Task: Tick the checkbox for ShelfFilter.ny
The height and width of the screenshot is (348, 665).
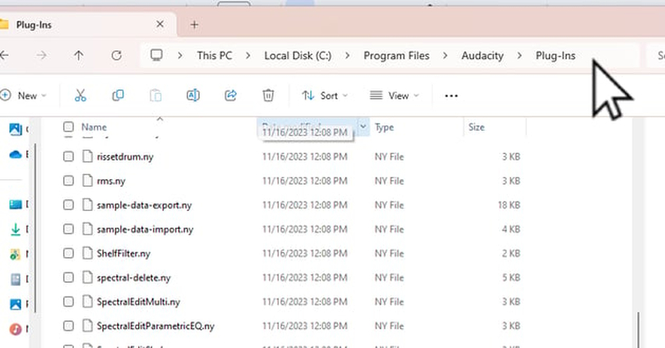Action: tap(69, 253)
